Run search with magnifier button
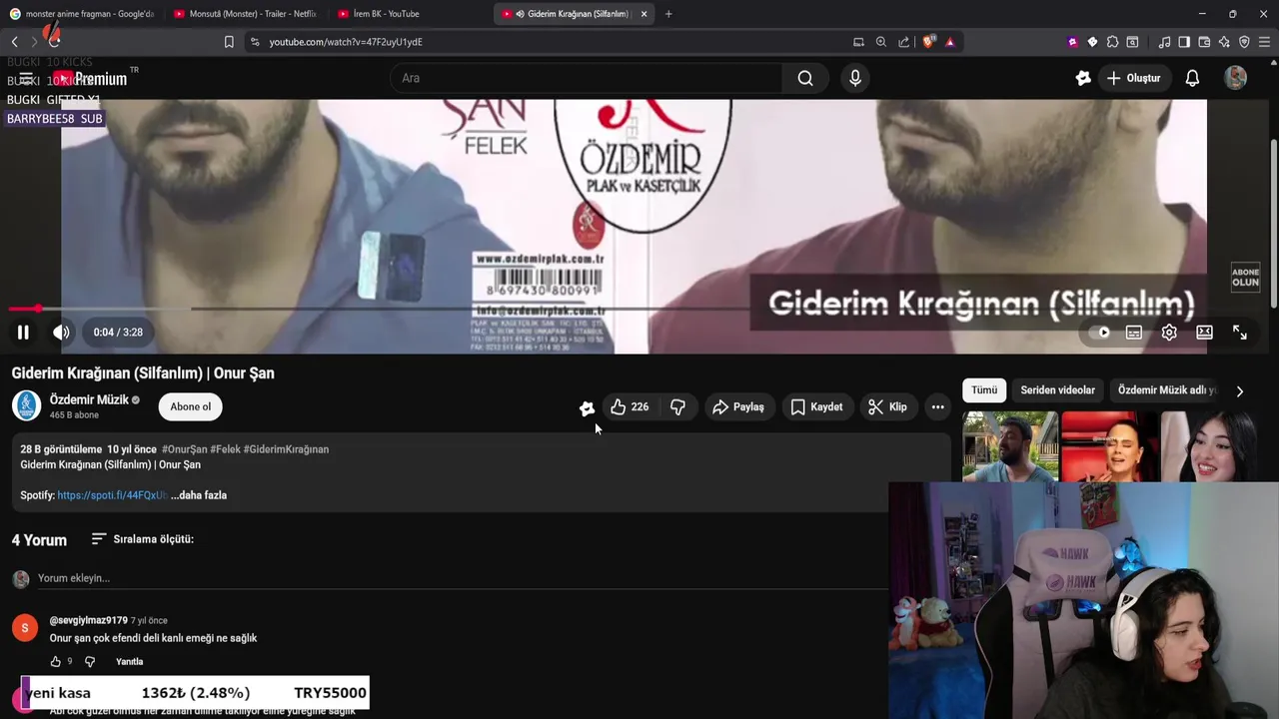The width and height of the screenshot is (1279, 719). 805,78
